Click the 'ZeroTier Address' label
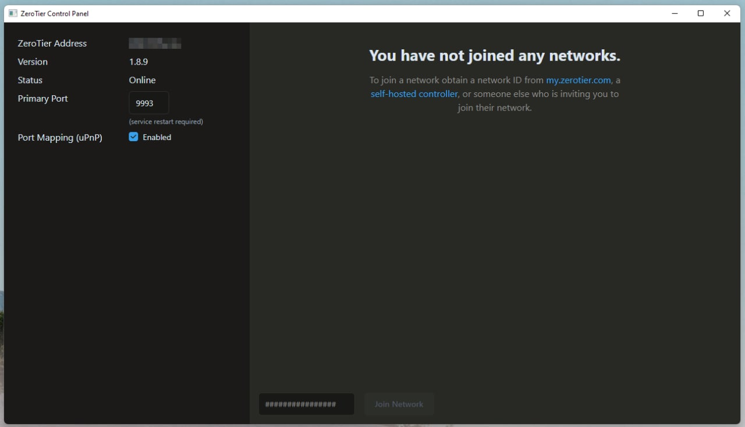This screenshot has width=745, height=427. tap(52, 44)
